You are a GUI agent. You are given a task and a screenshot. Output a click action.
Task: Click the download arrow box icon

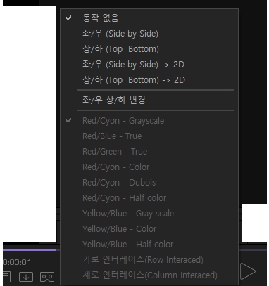(26, 277)
